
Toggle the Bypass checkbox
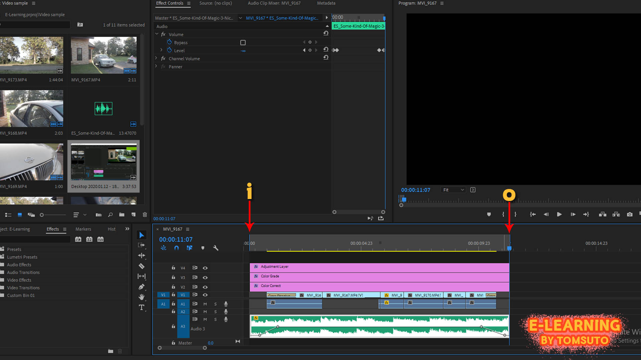243,43
